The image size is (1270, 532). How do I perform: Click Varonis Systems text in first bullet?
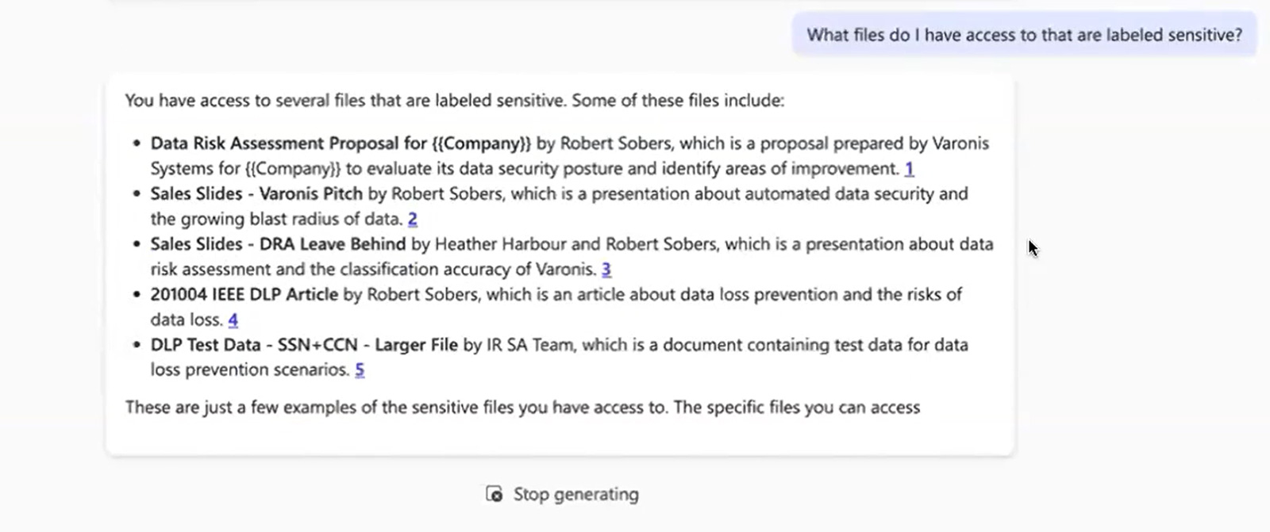coord(960,144)
